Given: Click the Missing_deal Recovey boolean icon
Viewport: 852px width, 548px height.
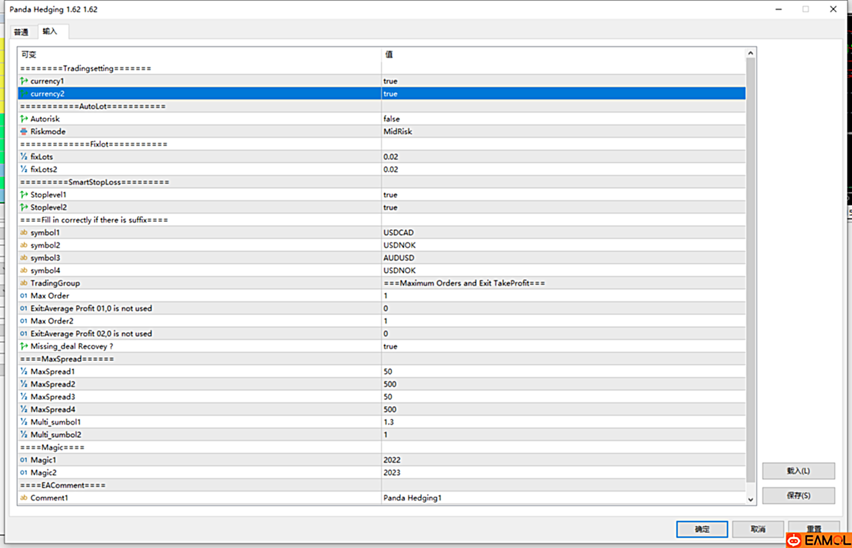Looking at the screenshot, I should [24, 346].
